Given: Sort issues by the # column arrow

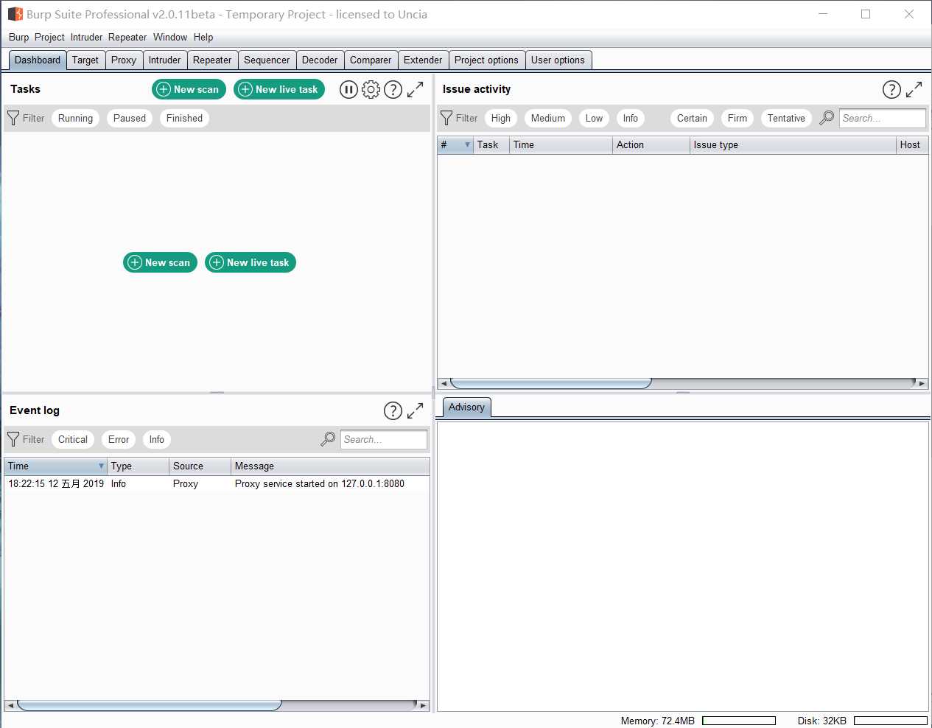Looking at the screenshot, I should 467,144.
